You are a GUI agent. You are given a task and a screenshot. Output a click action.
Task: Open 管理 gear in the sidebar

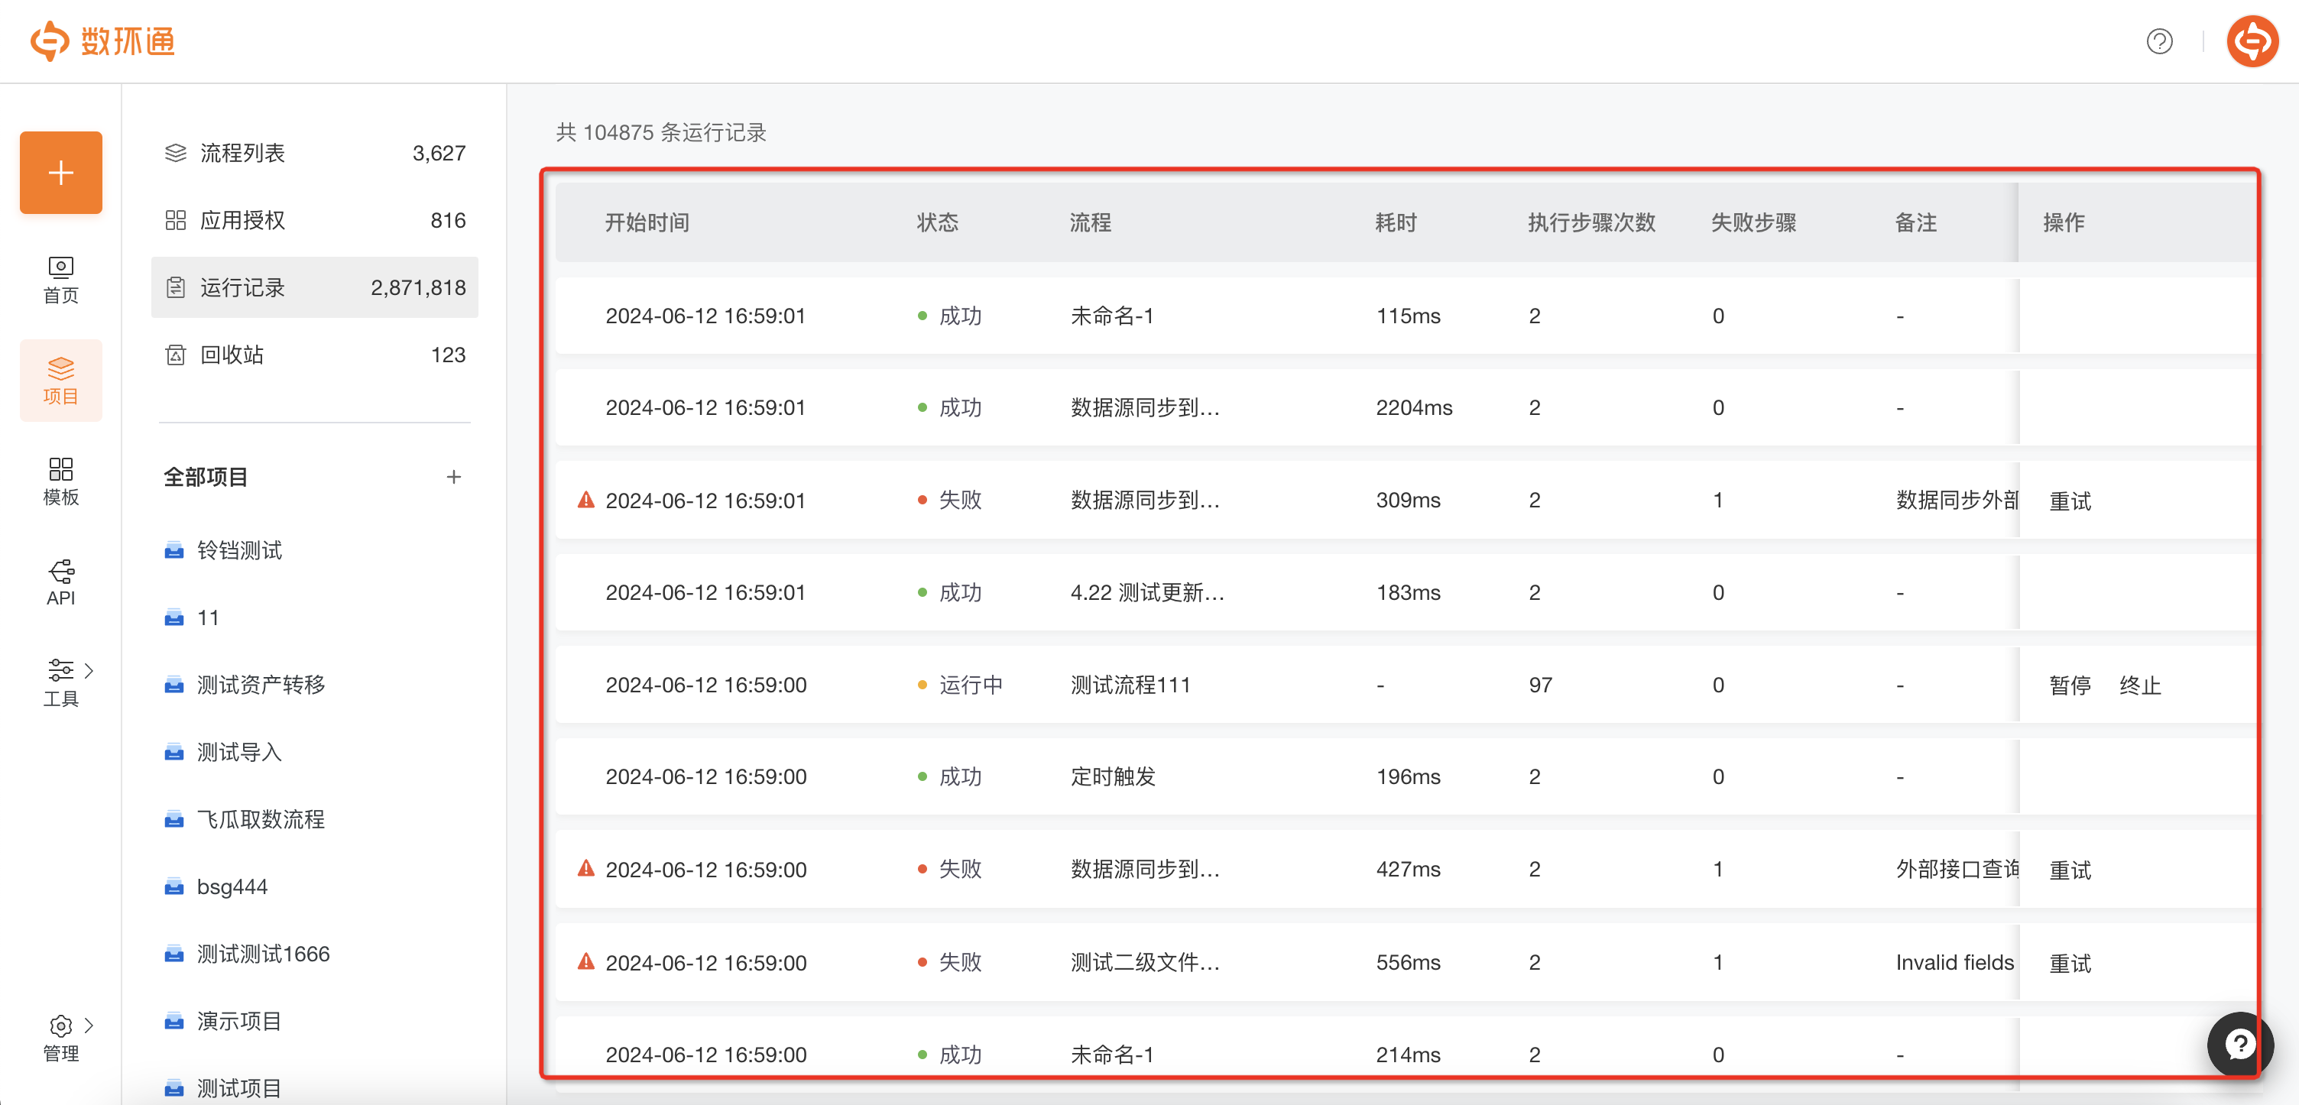[60, 1039]
